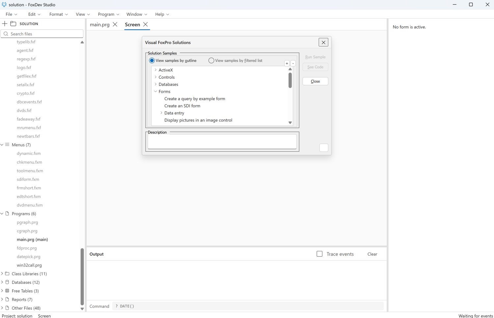Click the Databases cylinder icon
The height and width of the screenshot is (318, 494).
coord(7,282)
